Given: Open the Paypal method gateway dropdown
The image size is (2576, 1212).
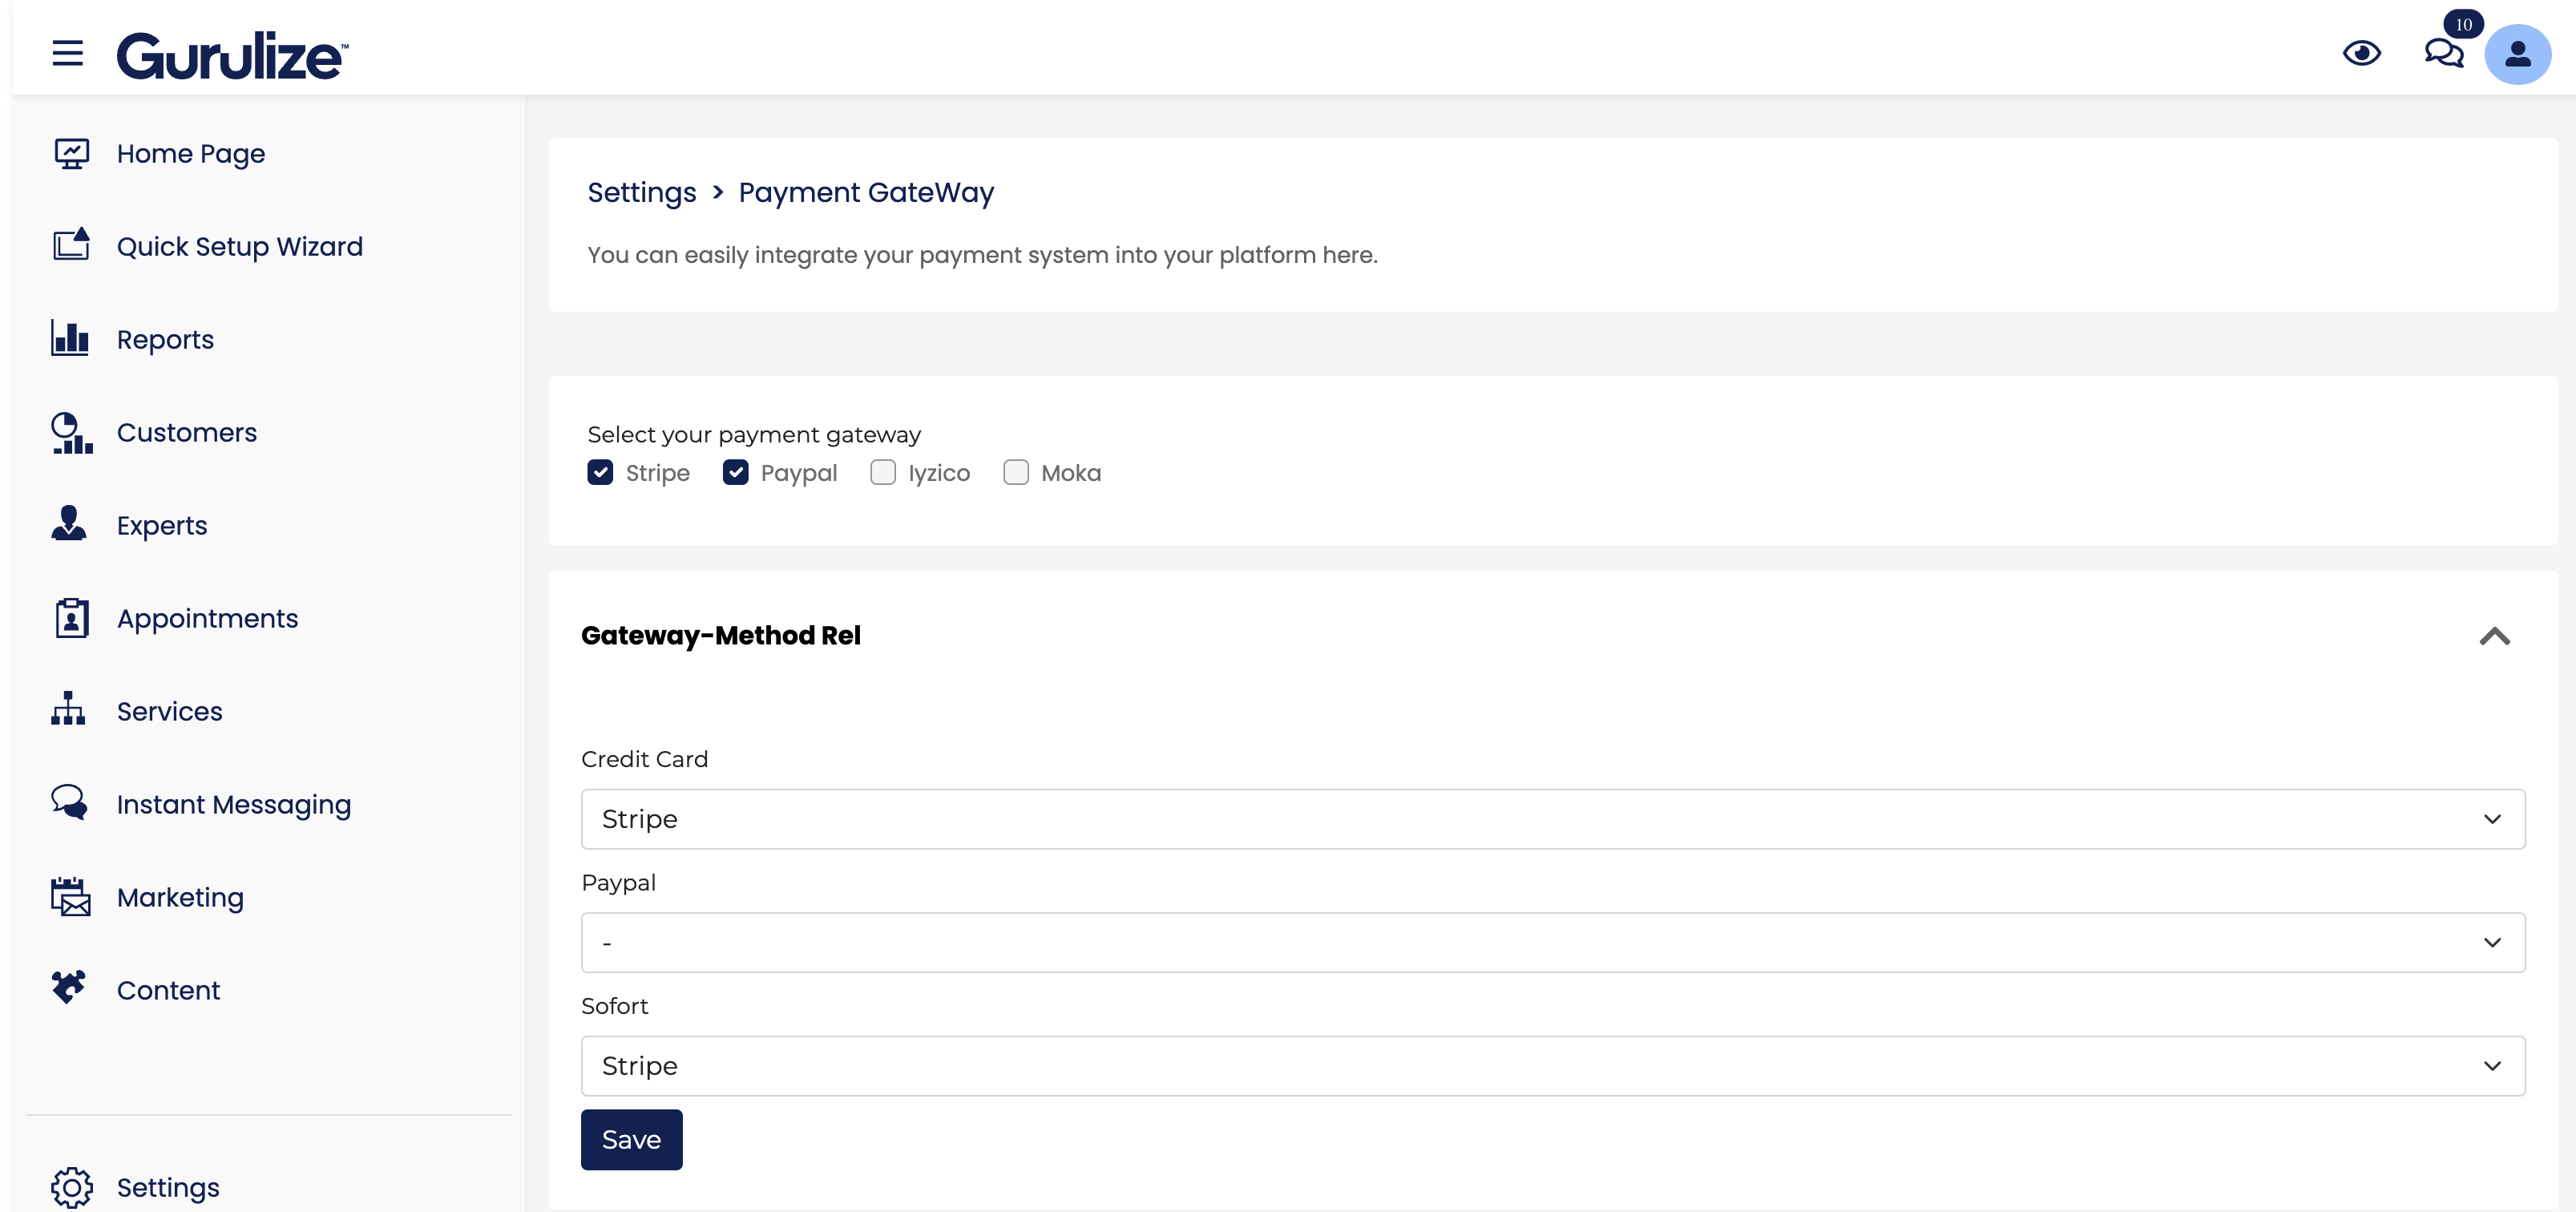Looking at the screenshot, I should tap(1553, 942).
